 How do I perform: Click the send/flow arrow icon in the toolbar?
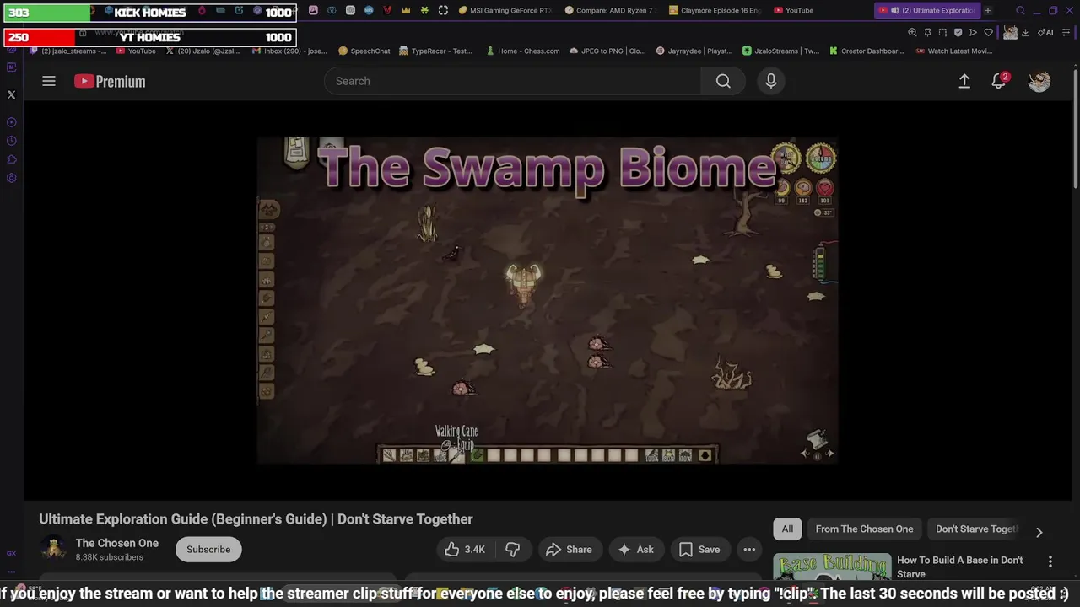(x=973, y=33)
